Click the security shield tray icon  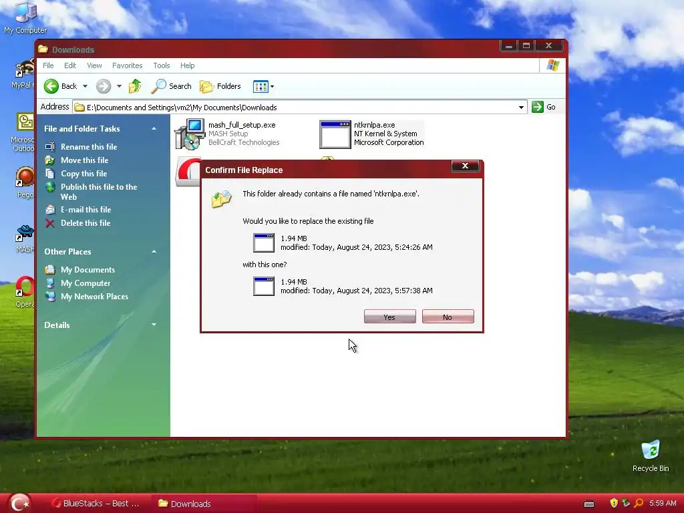pyautogui.click(x=614, y=504)
